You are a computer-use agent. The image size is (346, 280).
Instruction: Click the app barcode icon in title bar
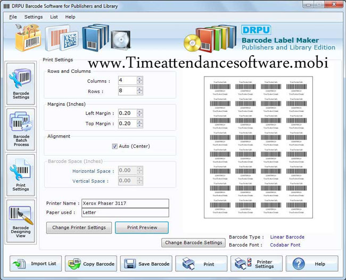point(6,6)
